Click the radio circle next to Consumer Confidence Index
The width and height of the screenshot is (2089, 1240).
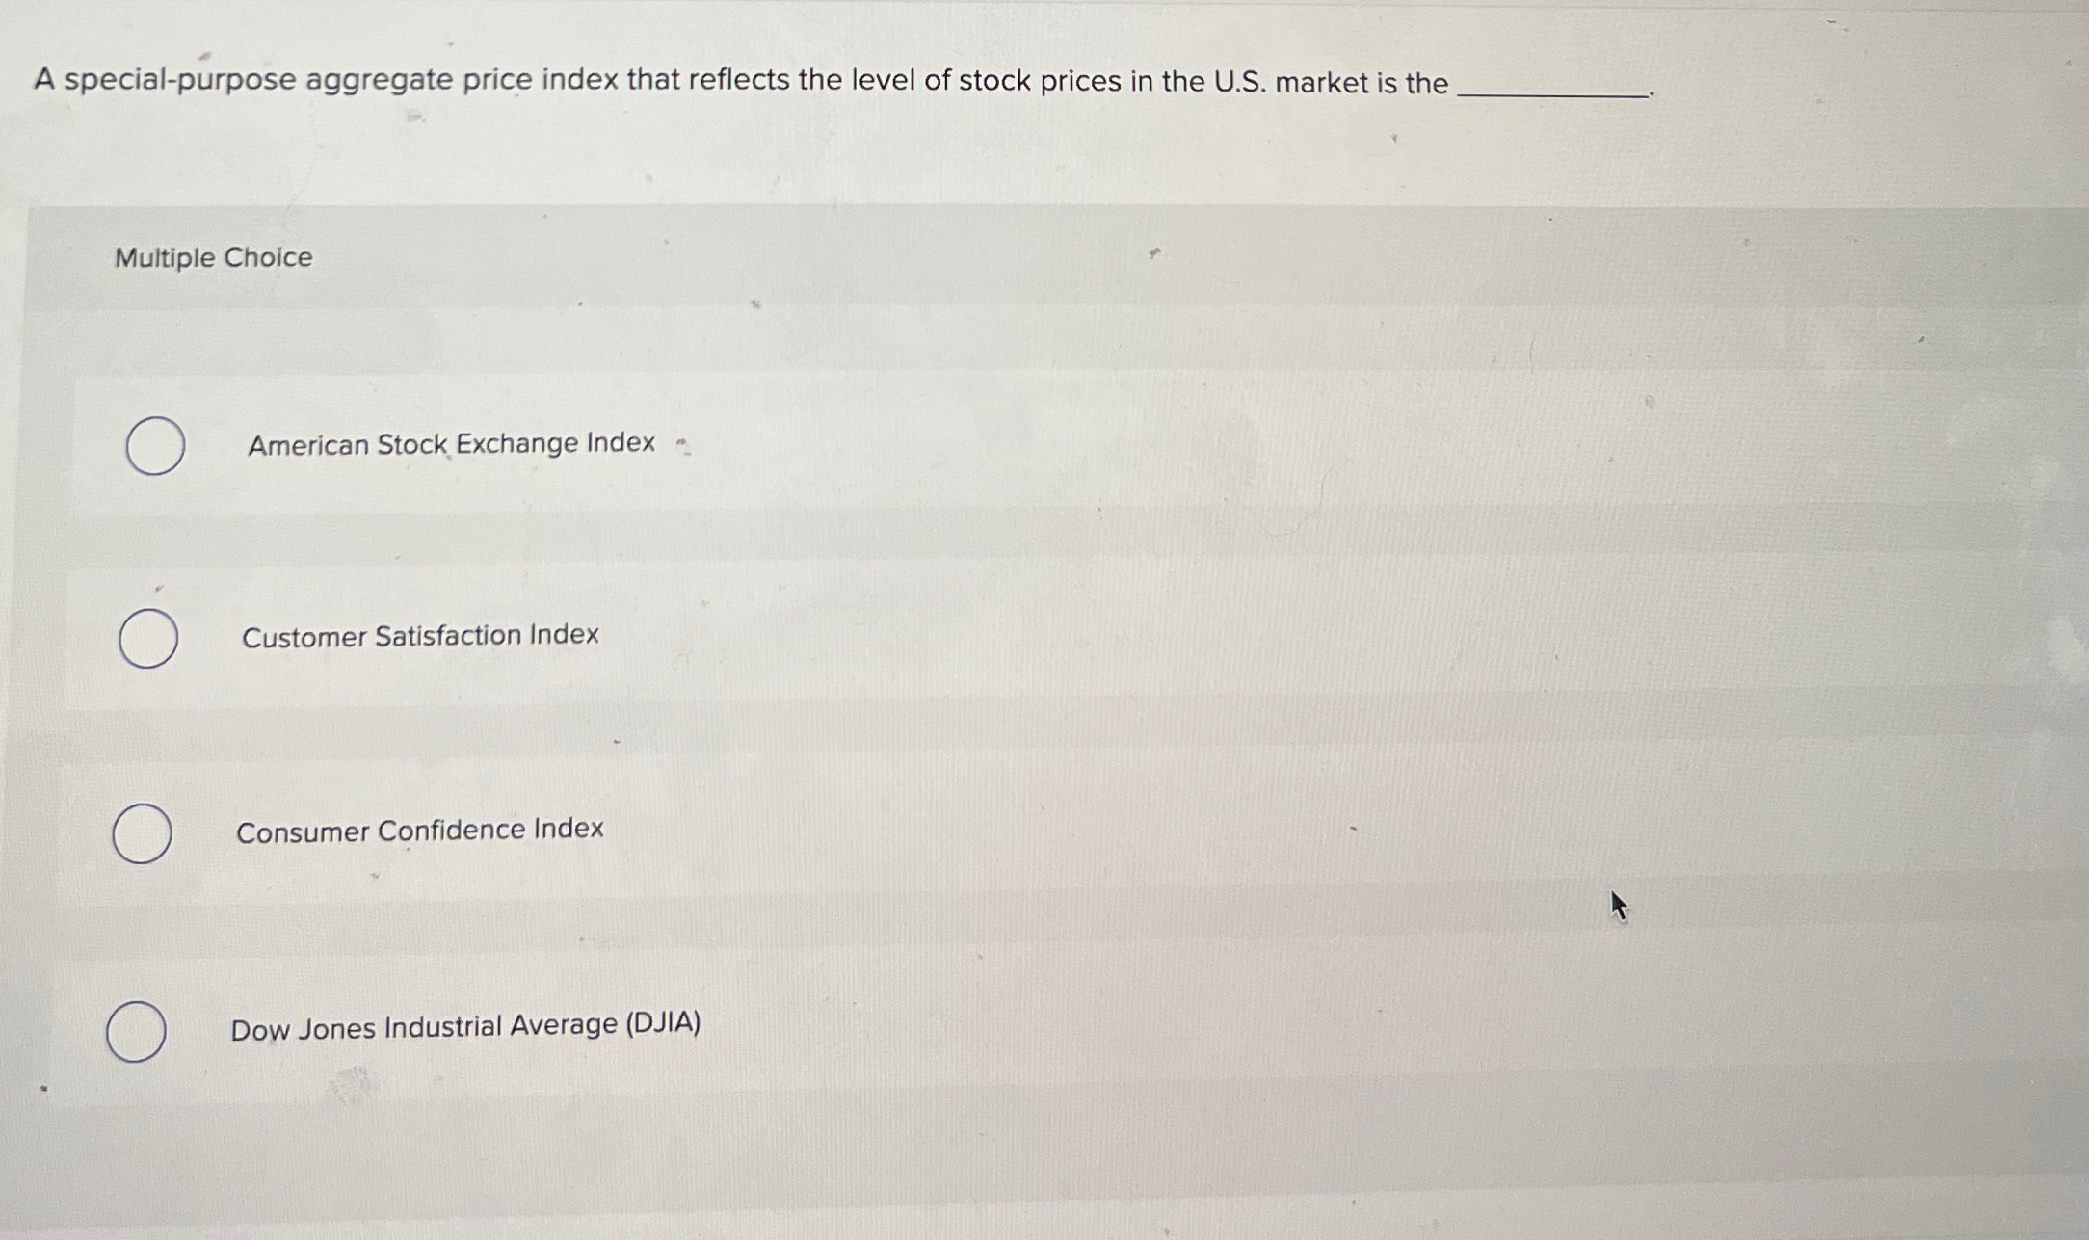point(142,831)
